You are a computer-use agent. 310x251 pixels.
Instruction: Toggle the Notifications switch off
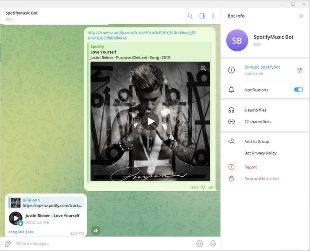click(298, 89)
